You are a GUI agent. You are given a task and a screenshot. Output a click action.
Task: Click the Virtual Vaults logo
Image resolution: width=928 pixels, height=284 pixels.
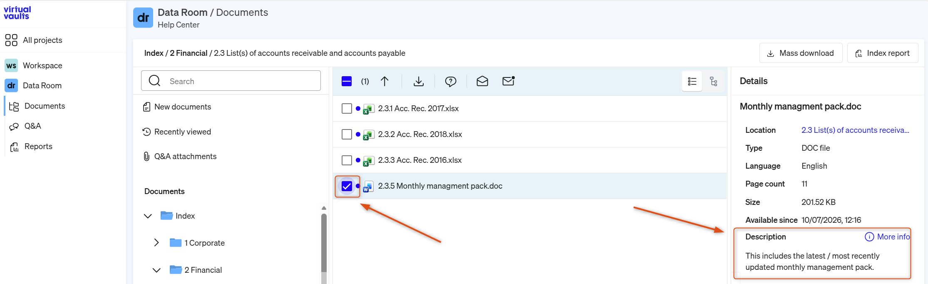click(17, 13)
